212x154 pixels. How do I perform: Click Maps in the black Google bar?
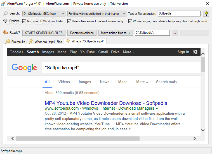[62, 52]
